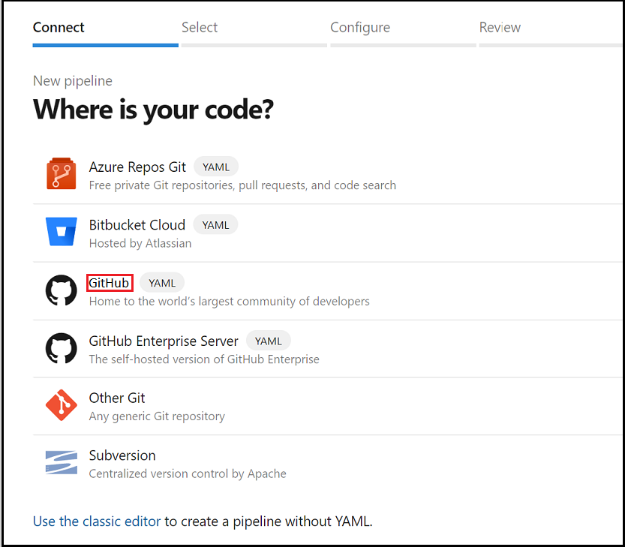Screen dimensions: 625x547
Task: Return to the Connect step
Action: pyautogui.click(x=59, y=27)
